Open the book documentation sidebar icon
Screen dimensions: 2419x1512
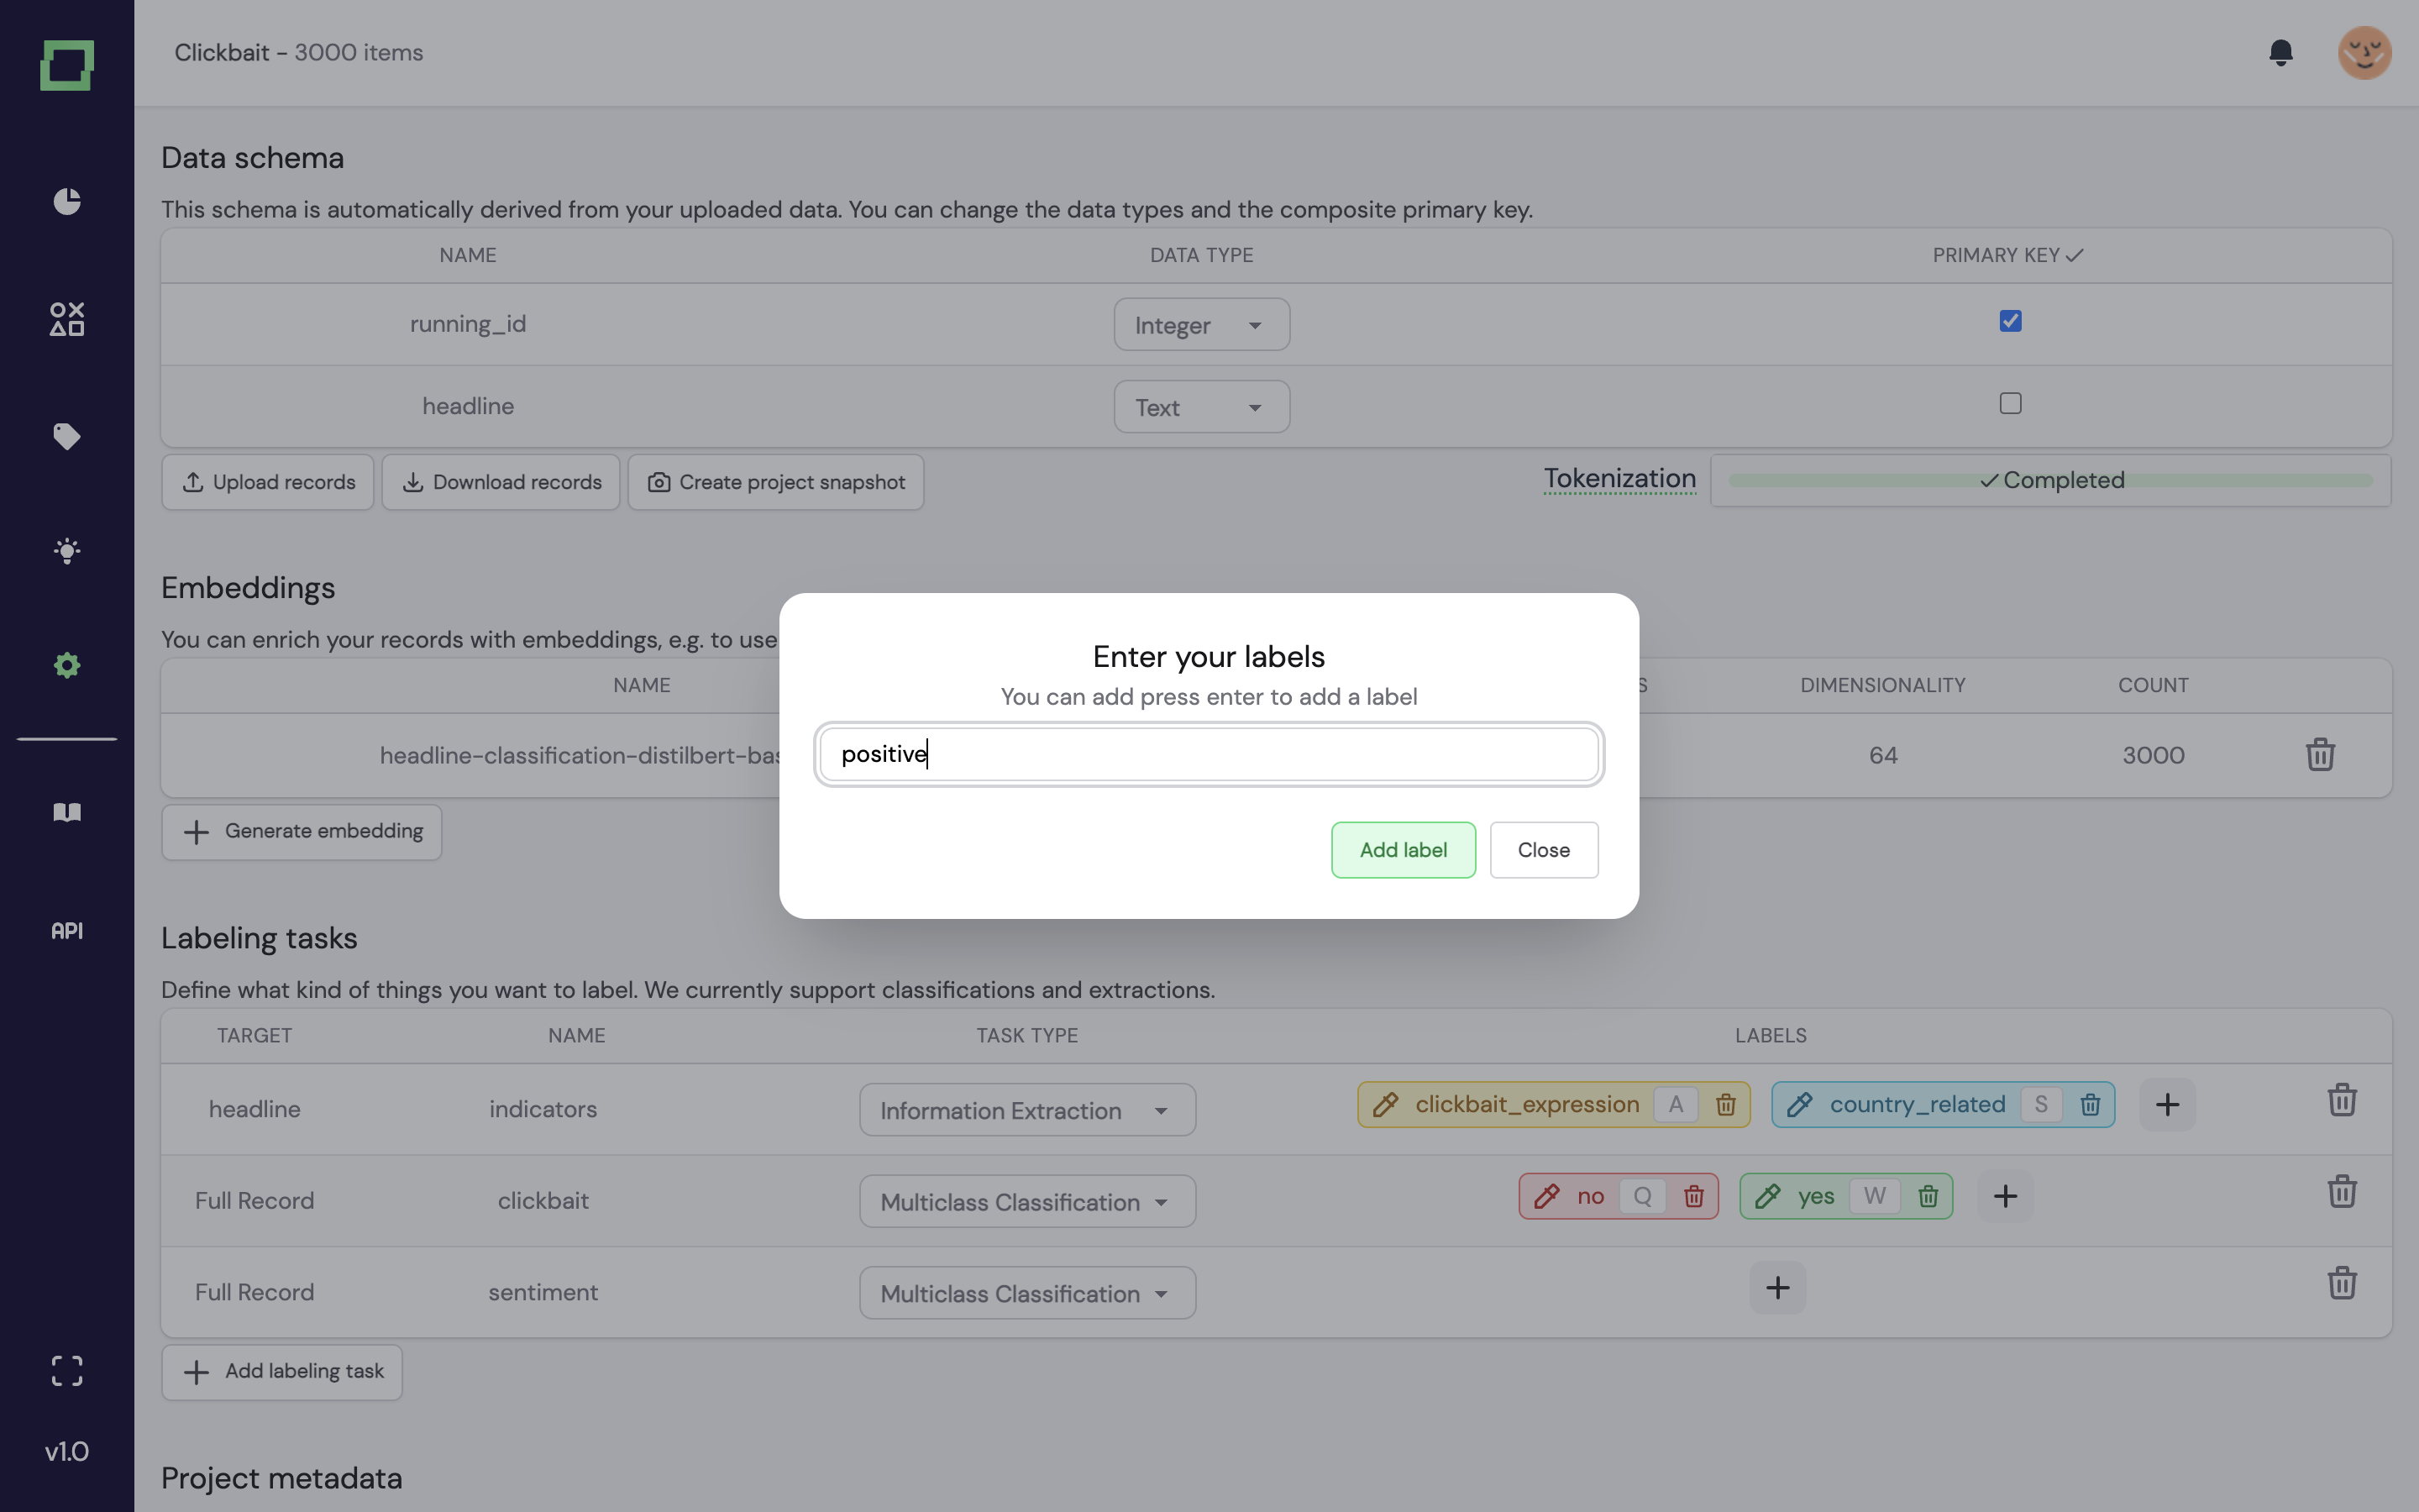67,812
